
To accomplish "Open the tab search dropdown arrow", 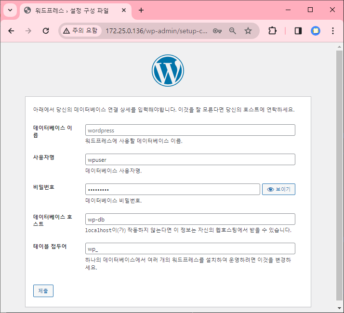I will (10, 10).
